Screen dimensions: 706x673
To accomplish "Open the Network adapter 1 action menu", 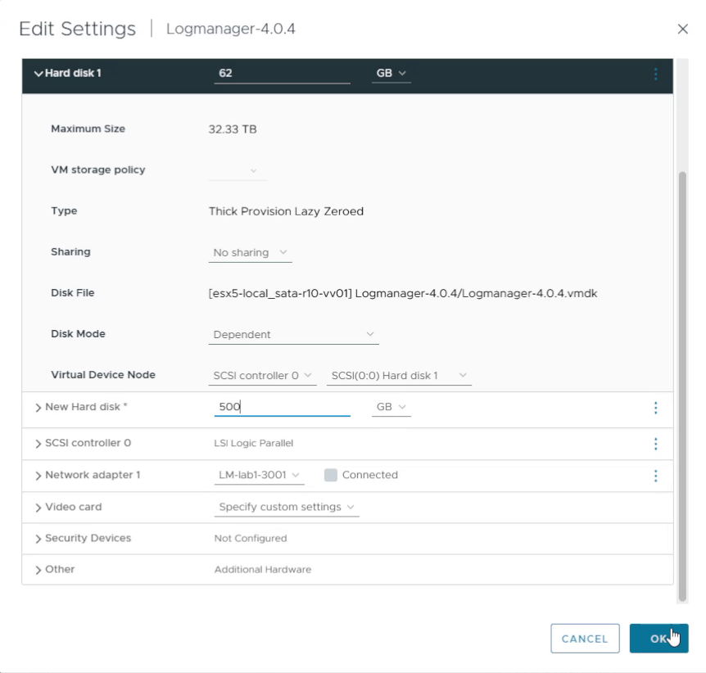I will coord(654,475).
